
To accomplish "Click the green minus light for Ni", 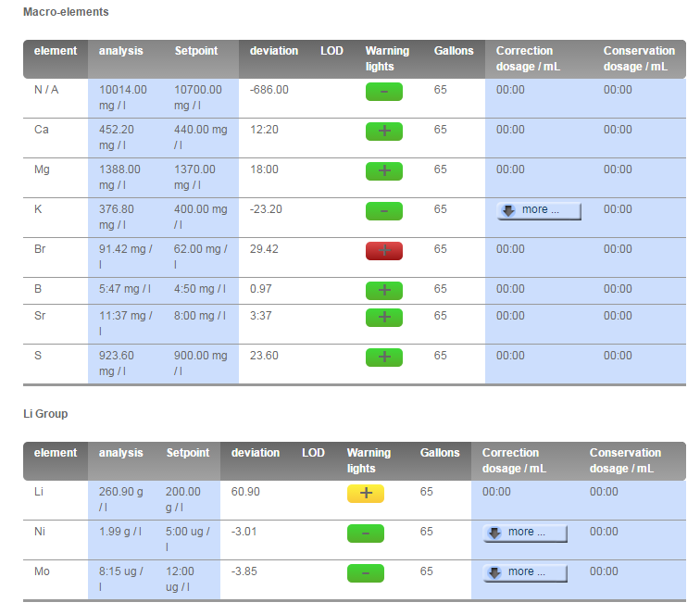I will 366,533.
